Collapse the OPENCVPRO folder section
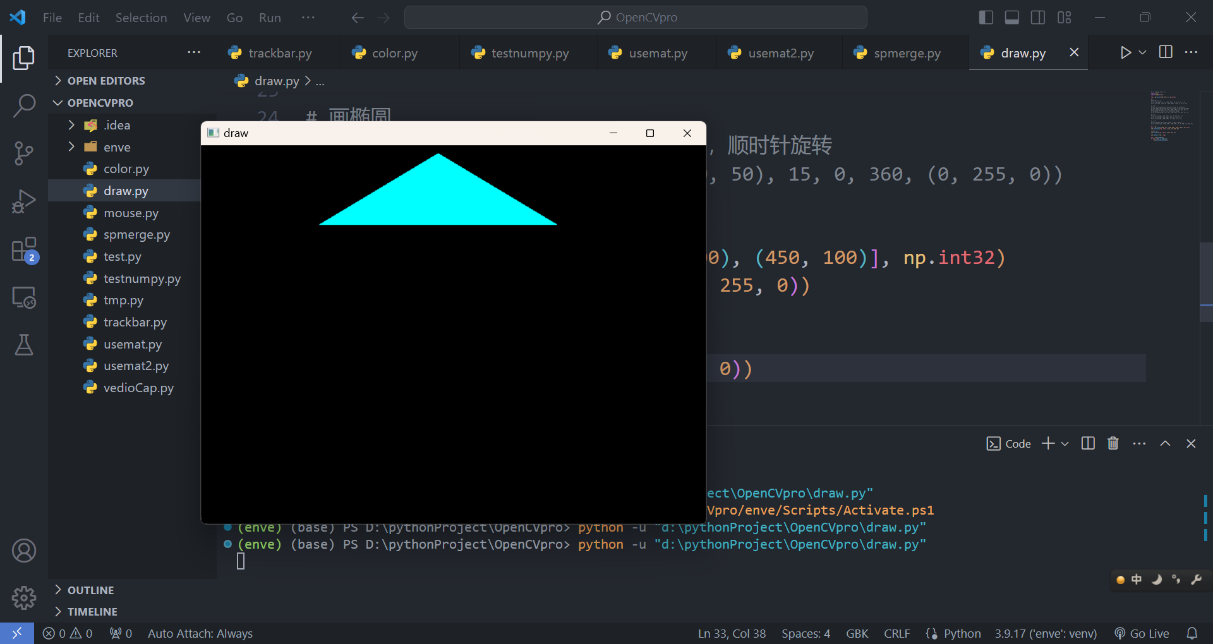The width and height of the screenshot is (1213, 644). pos(100,103)
